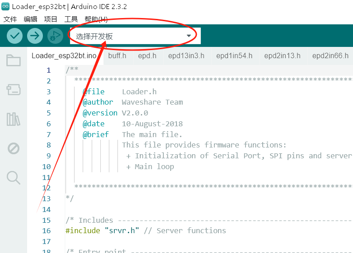Open the 工具 menu
353x253 pixels.
pyautogui.click(x=71, y=19)
